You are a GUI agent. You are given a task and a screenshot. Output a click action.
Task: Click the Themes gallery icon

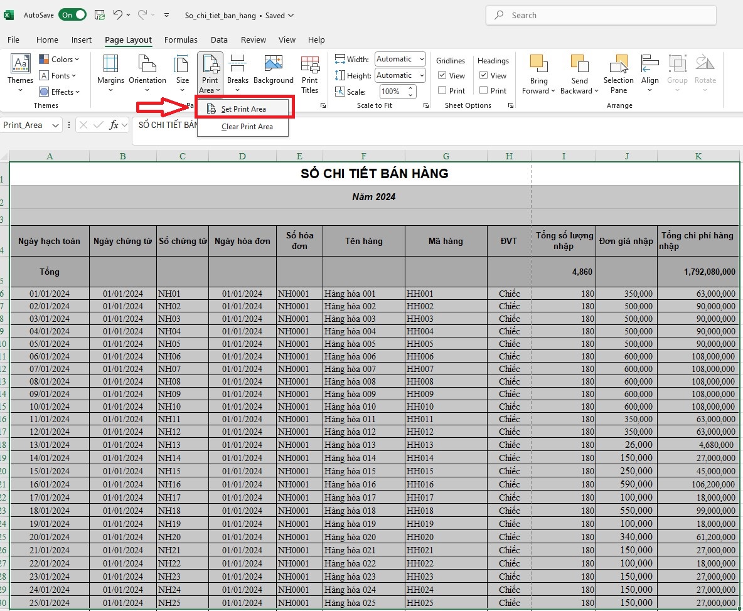click(20, 63)
